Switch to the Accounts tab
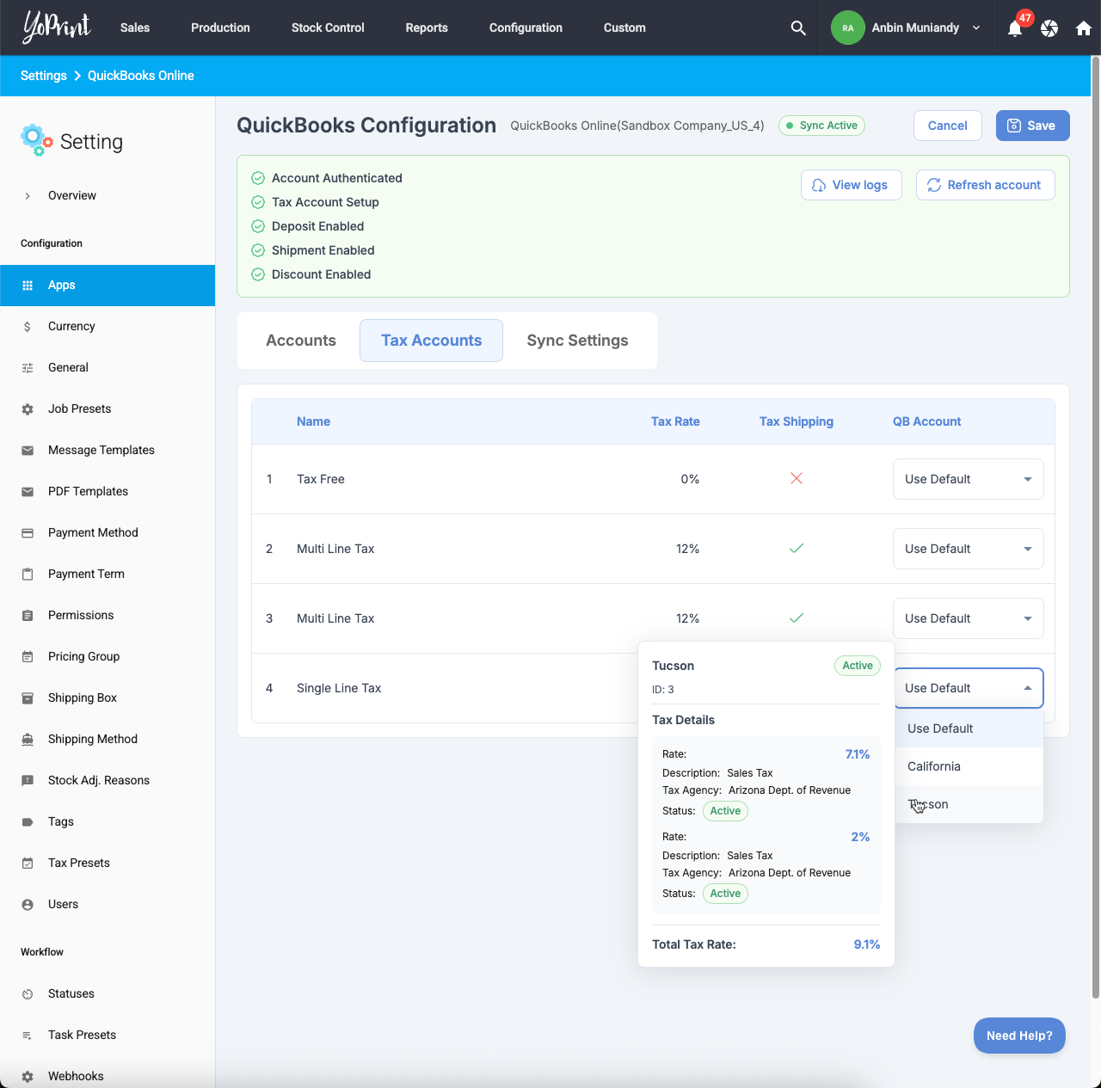The image size is (1101, 1088). tap(301, 341)
